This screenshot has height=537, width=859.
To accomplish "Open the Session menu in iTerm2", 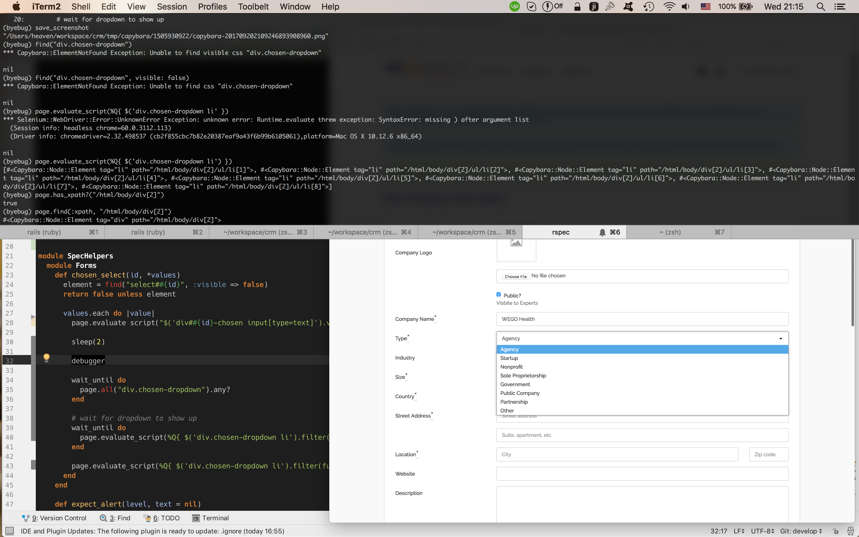I will click(x=172, y=6).
